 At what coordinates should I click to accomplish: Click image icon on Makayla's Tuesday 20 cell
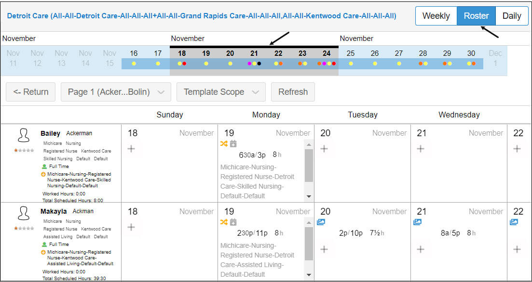[x=321, y=222]
